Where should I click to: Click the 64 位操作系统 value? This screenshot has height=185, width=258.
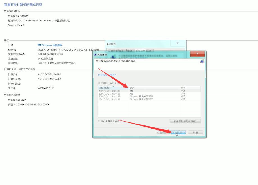(45, 58)
